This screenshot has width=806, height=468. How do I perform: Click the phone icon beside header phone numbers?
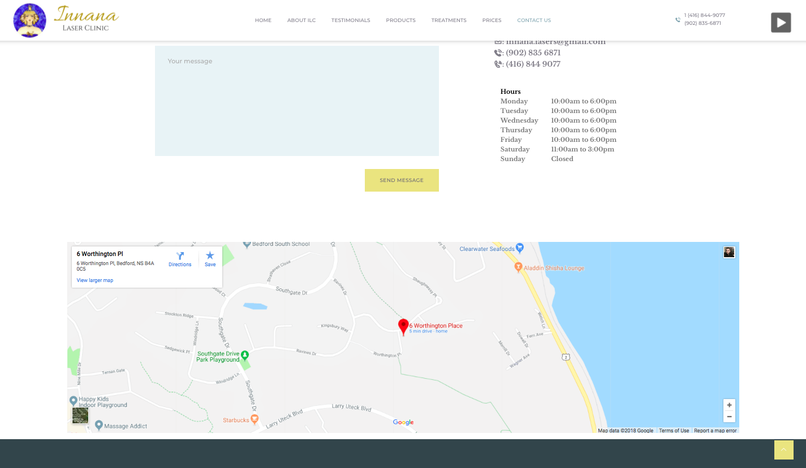678,20
